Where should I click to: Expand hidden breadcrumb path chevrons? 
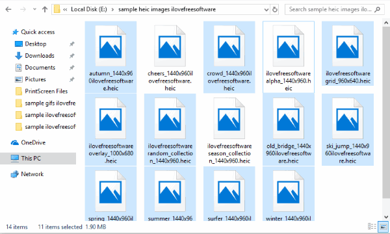click(65, 10)
